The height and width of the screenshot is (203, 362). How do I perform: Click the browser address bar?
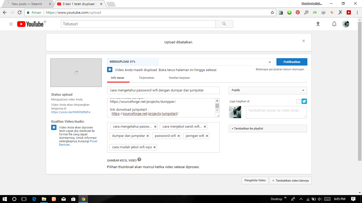pyautogui.click(x=150, y=12)
